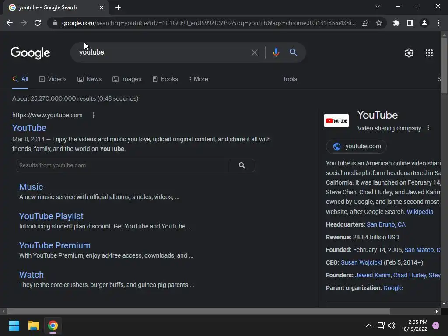448x336 pixels.
Task: Open tab search chevron in title bar
Action: (378, 6)
